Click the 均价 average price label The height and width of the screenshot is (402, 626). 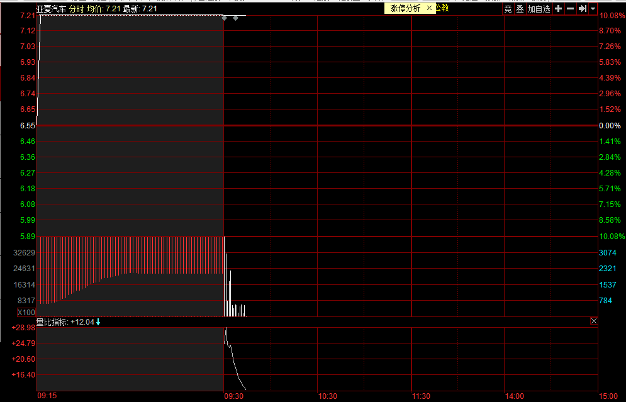(x=95, y=9)
